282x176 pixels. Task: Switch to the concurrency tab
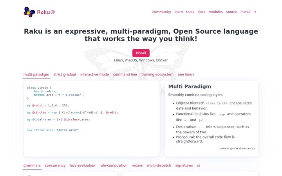[55, 165]
